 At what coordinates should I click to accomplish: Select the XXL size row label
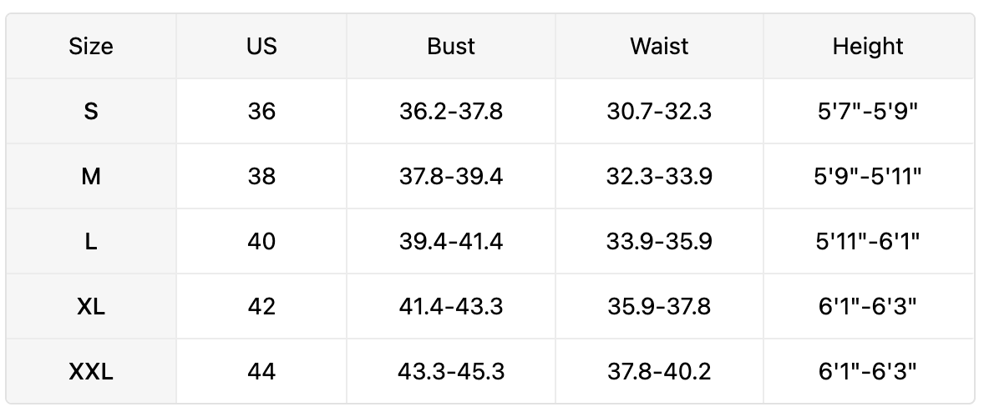pyautogui.click(x=91, y=372)
